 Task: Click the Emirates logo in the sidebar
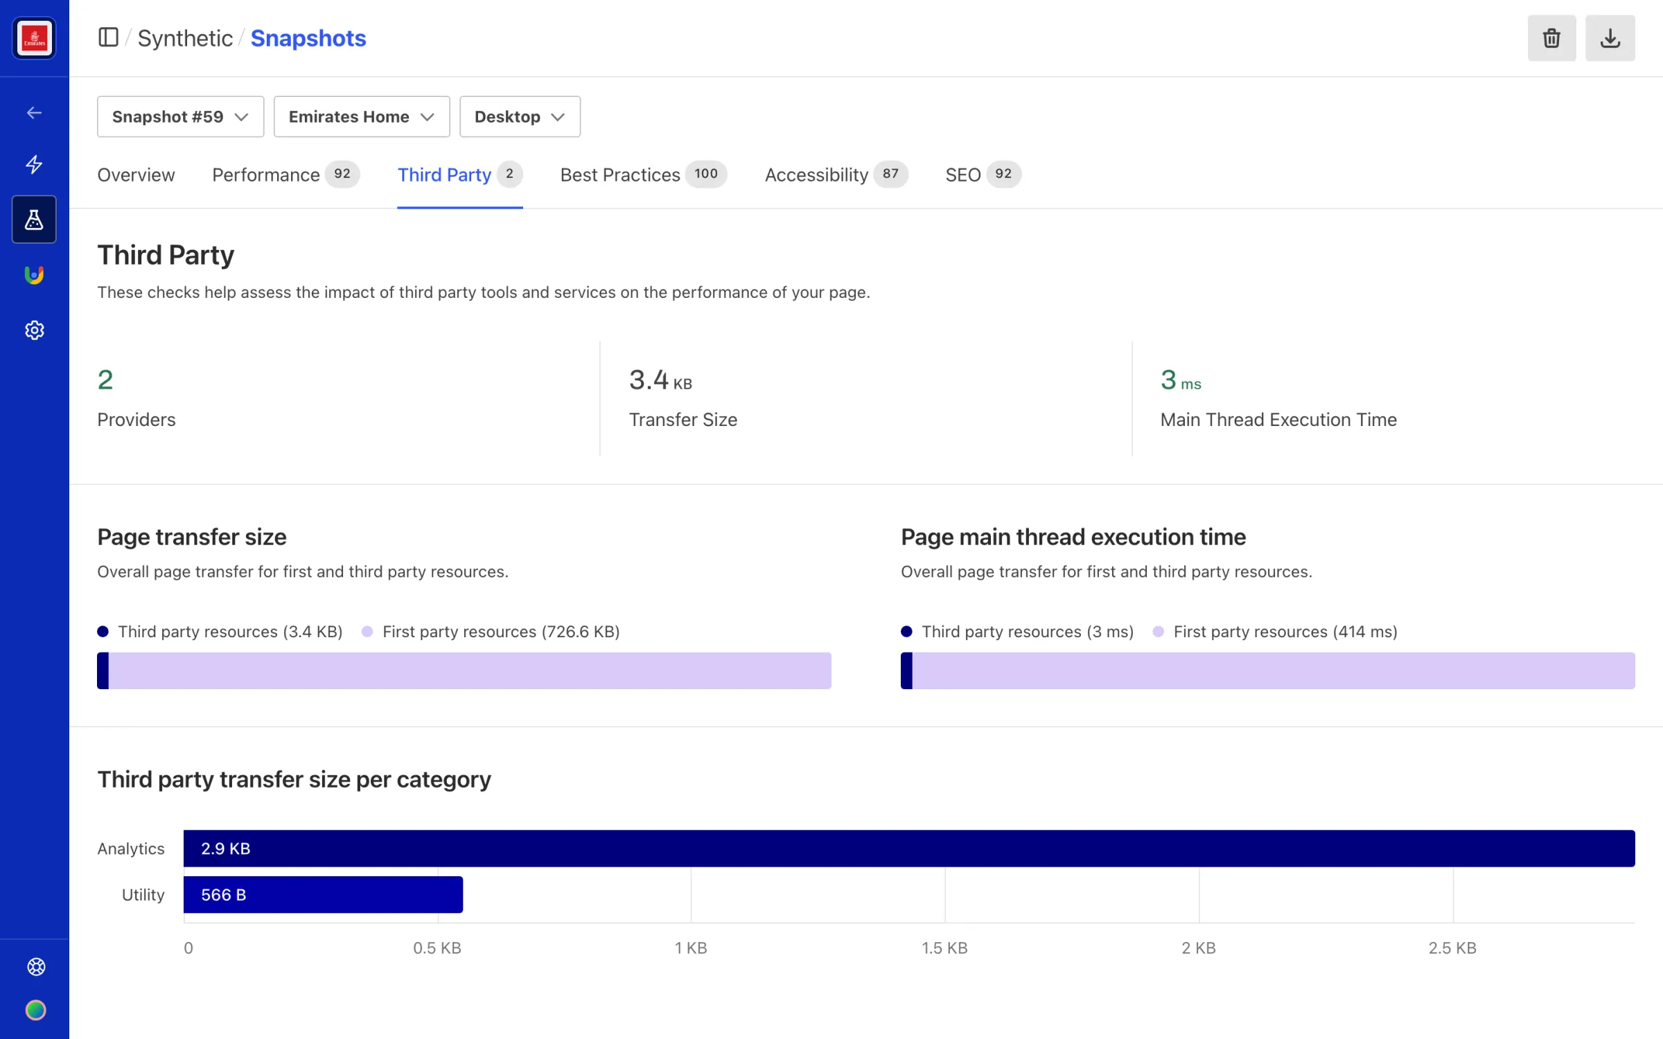tap(34, 38)
